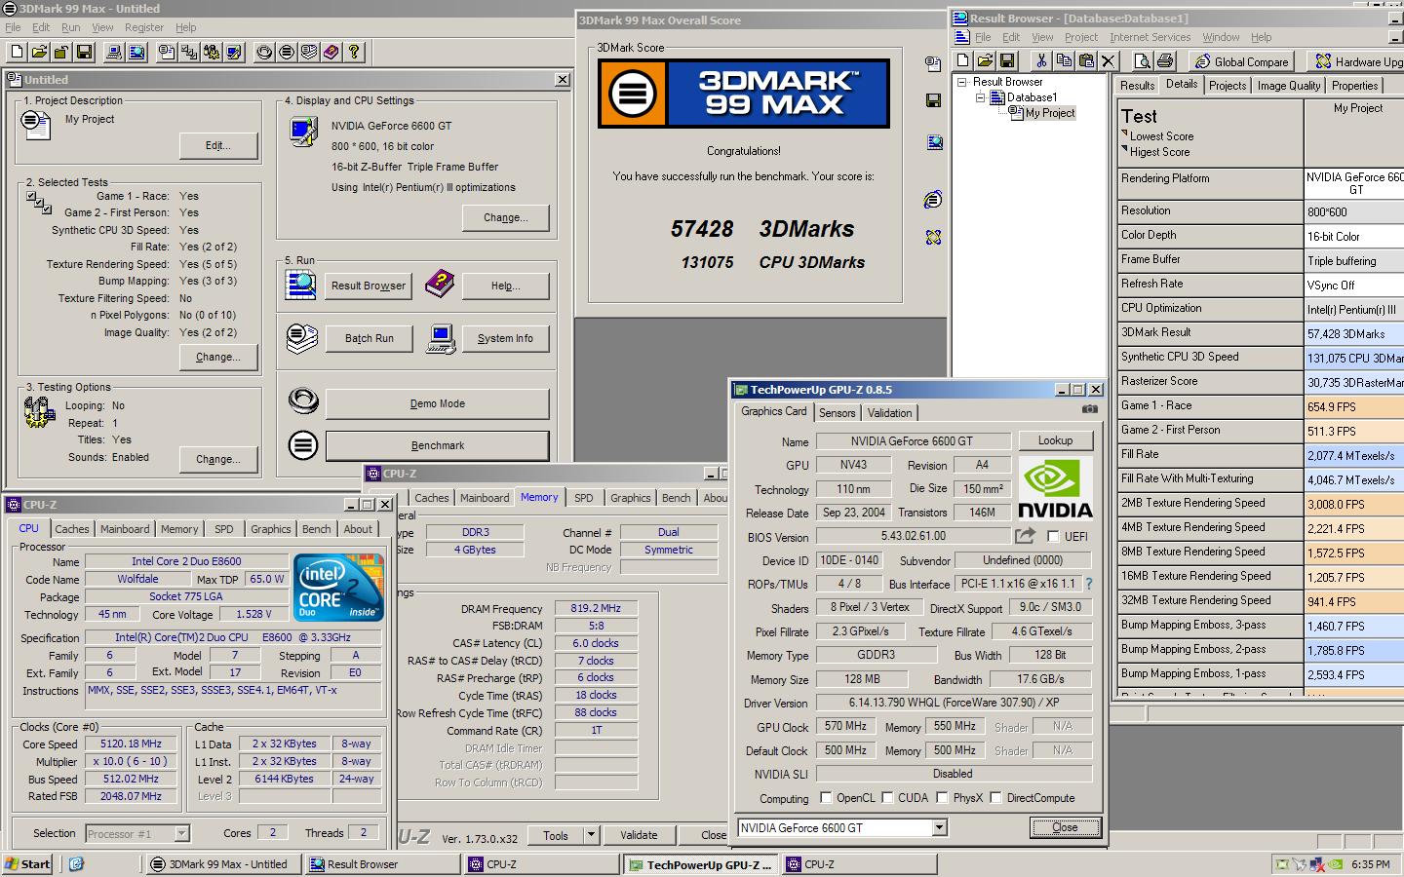Open SPD tab in Memory CPU-Z window

coord(583,498)
